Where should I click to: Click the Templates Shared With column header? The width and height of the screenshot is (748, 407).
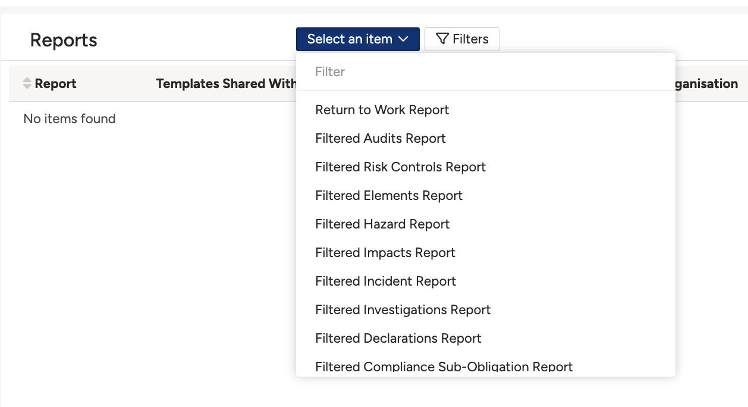click(226, 84)
